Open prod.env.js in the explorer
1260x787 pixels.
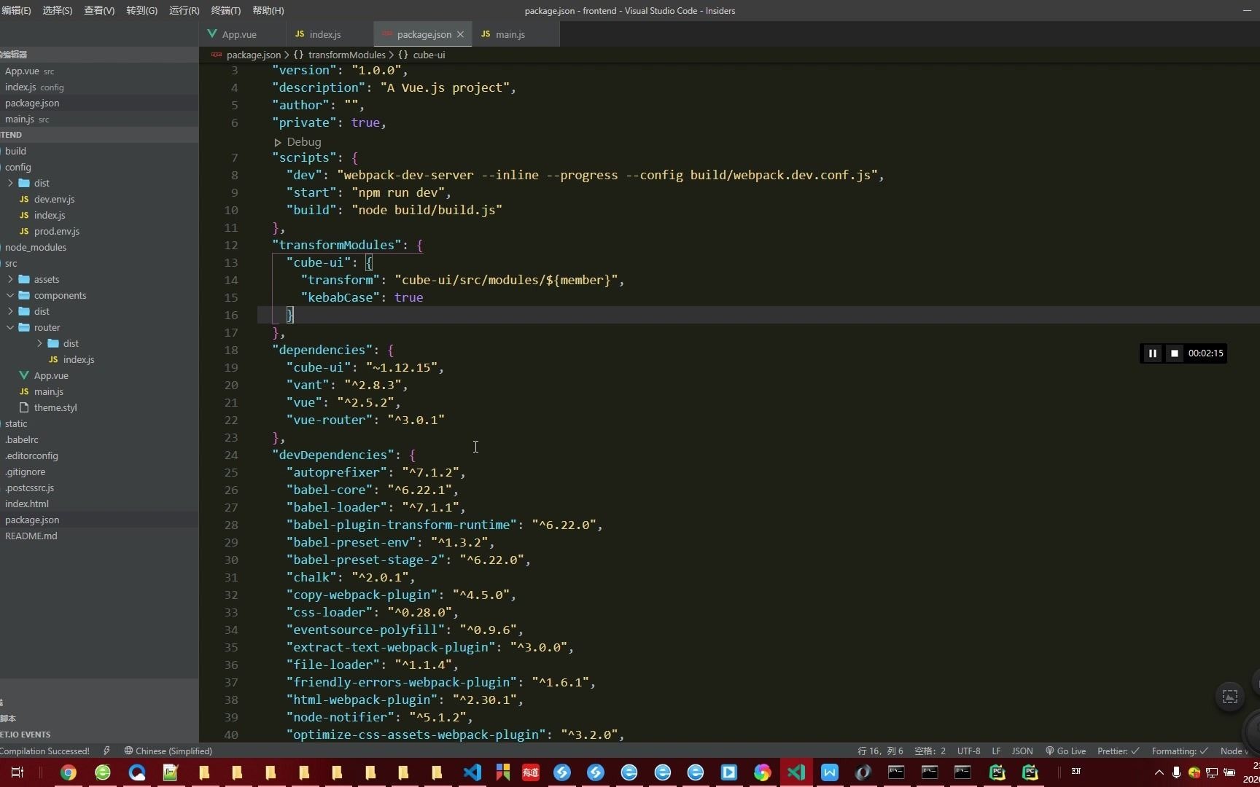coord(56,231)
